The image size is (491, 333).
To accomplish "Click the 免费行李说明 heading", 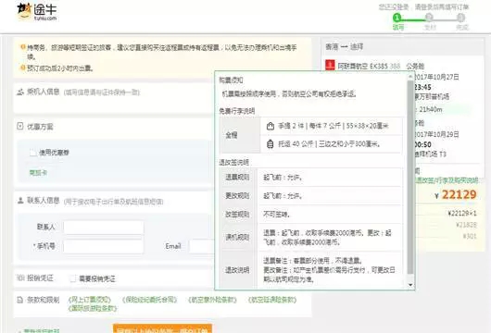I will click(237, 111).
